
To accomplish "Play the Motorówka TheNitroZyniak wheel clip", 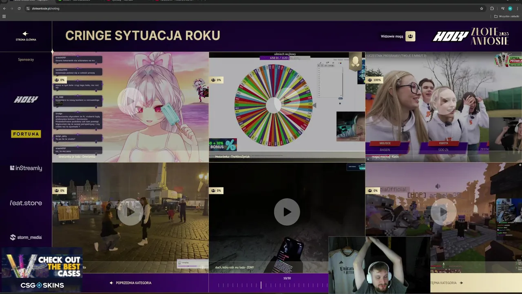I will click(287, 101).
